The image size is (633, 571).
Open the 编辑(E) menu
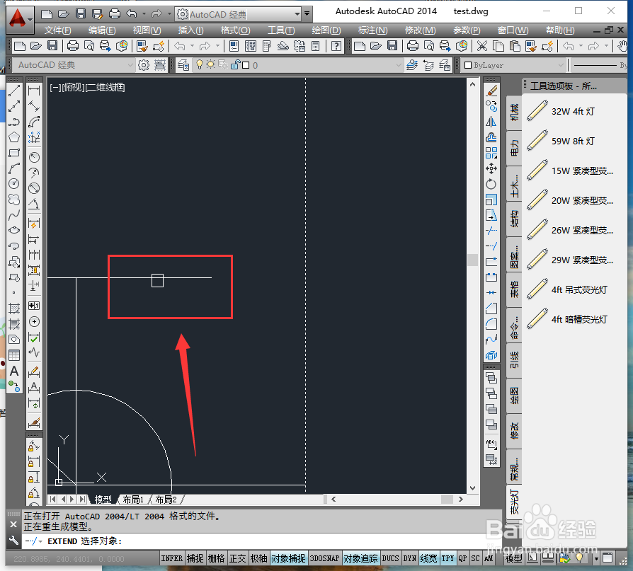(x=102, y=30)
